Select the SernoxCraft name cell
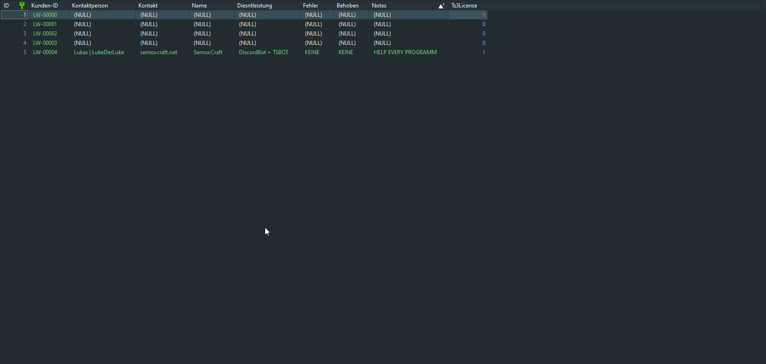The image size is (766, 364). pyautogui.click(x=208, y=52)
